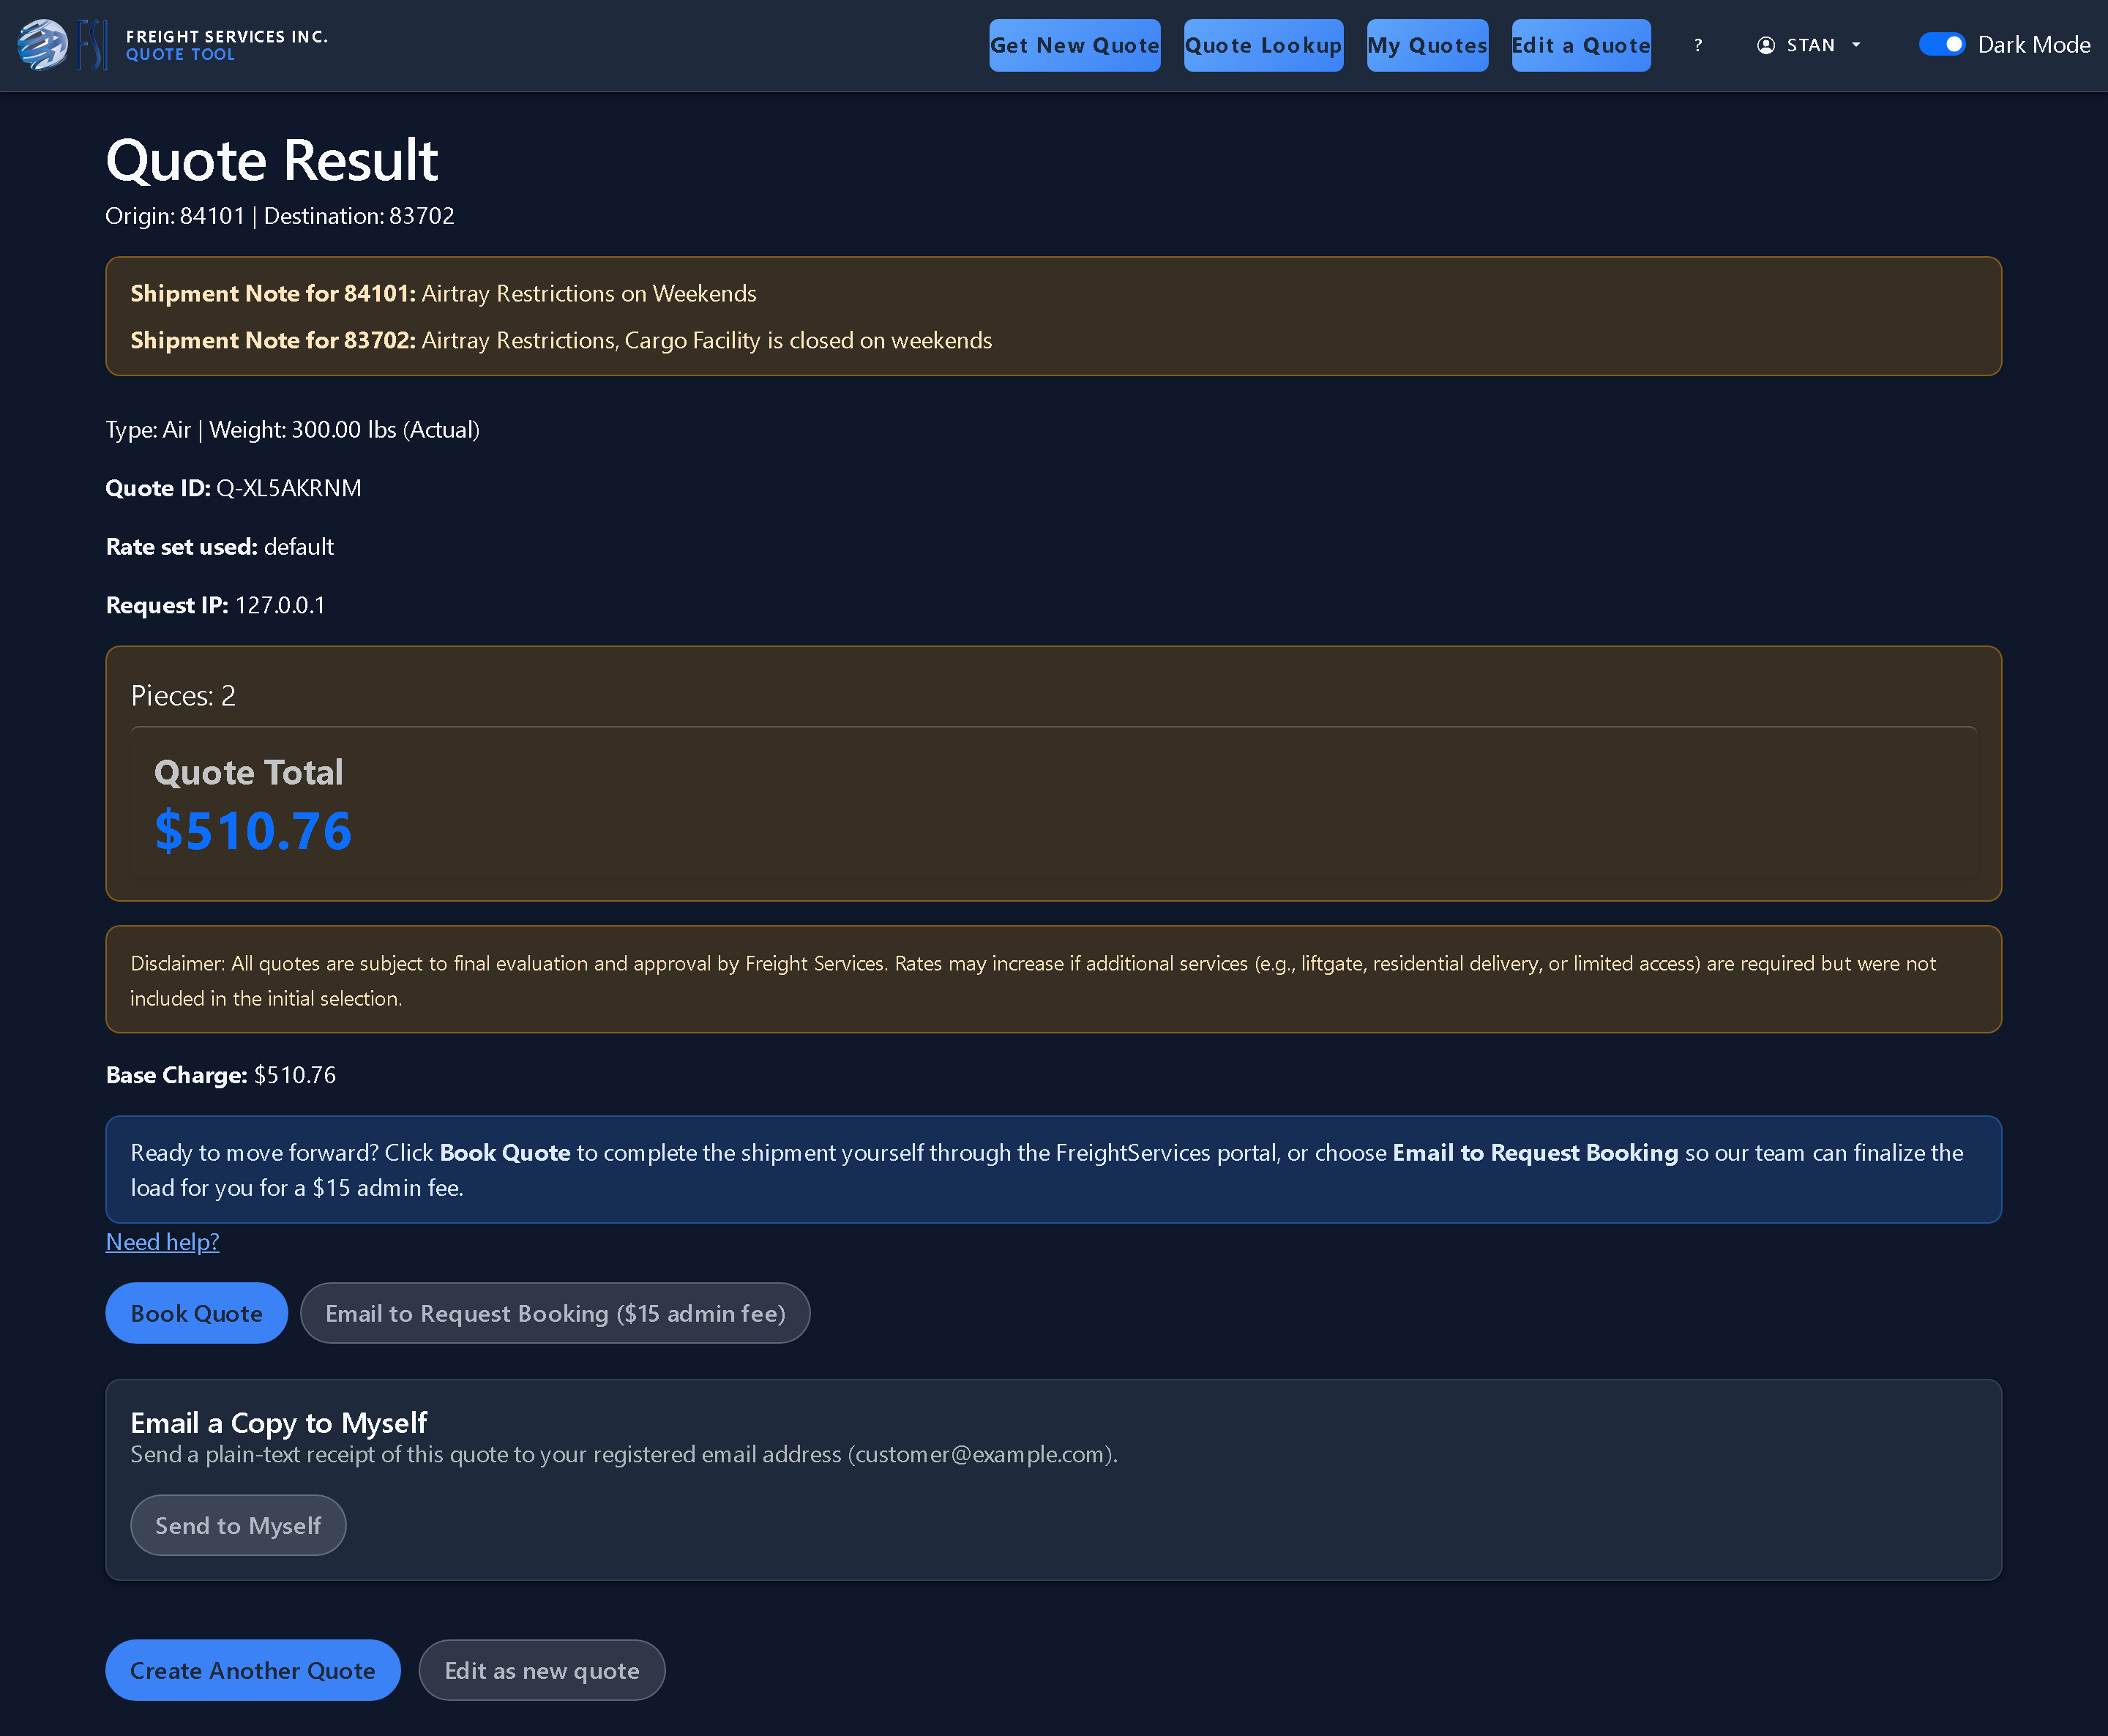
Task: Click the QUOTE TOOL brand text
Action: pos(180,55)
